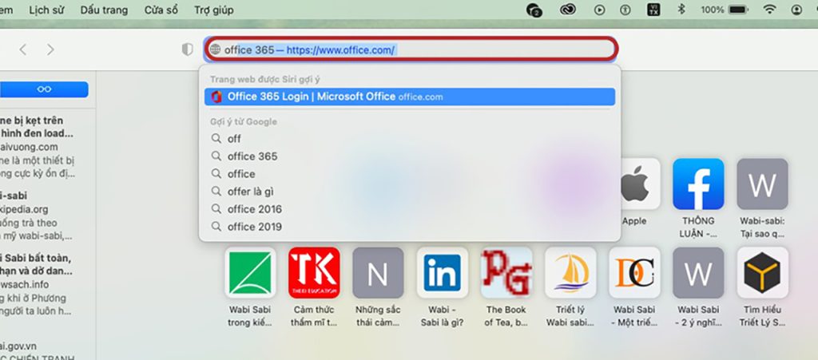
Task: Open the Wi-Fi status menu
Action: click(769, 10)
